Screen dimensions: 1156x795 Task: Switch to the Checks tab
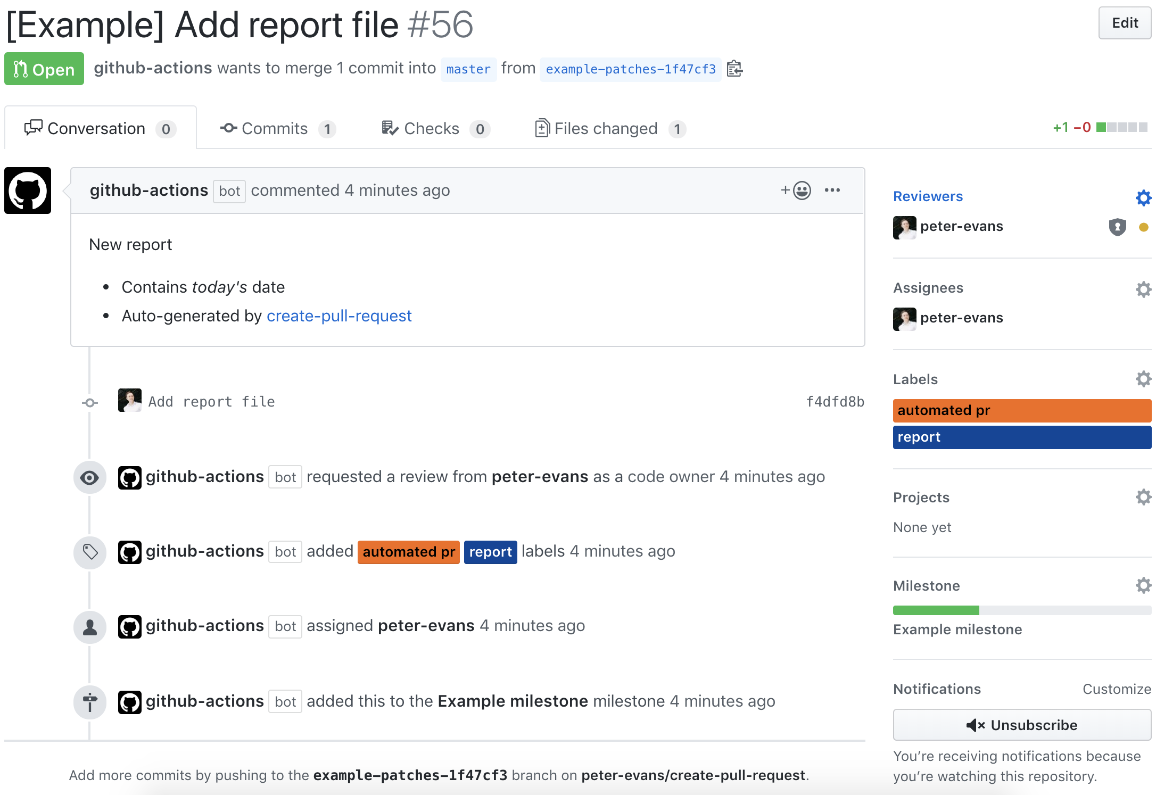431,128
